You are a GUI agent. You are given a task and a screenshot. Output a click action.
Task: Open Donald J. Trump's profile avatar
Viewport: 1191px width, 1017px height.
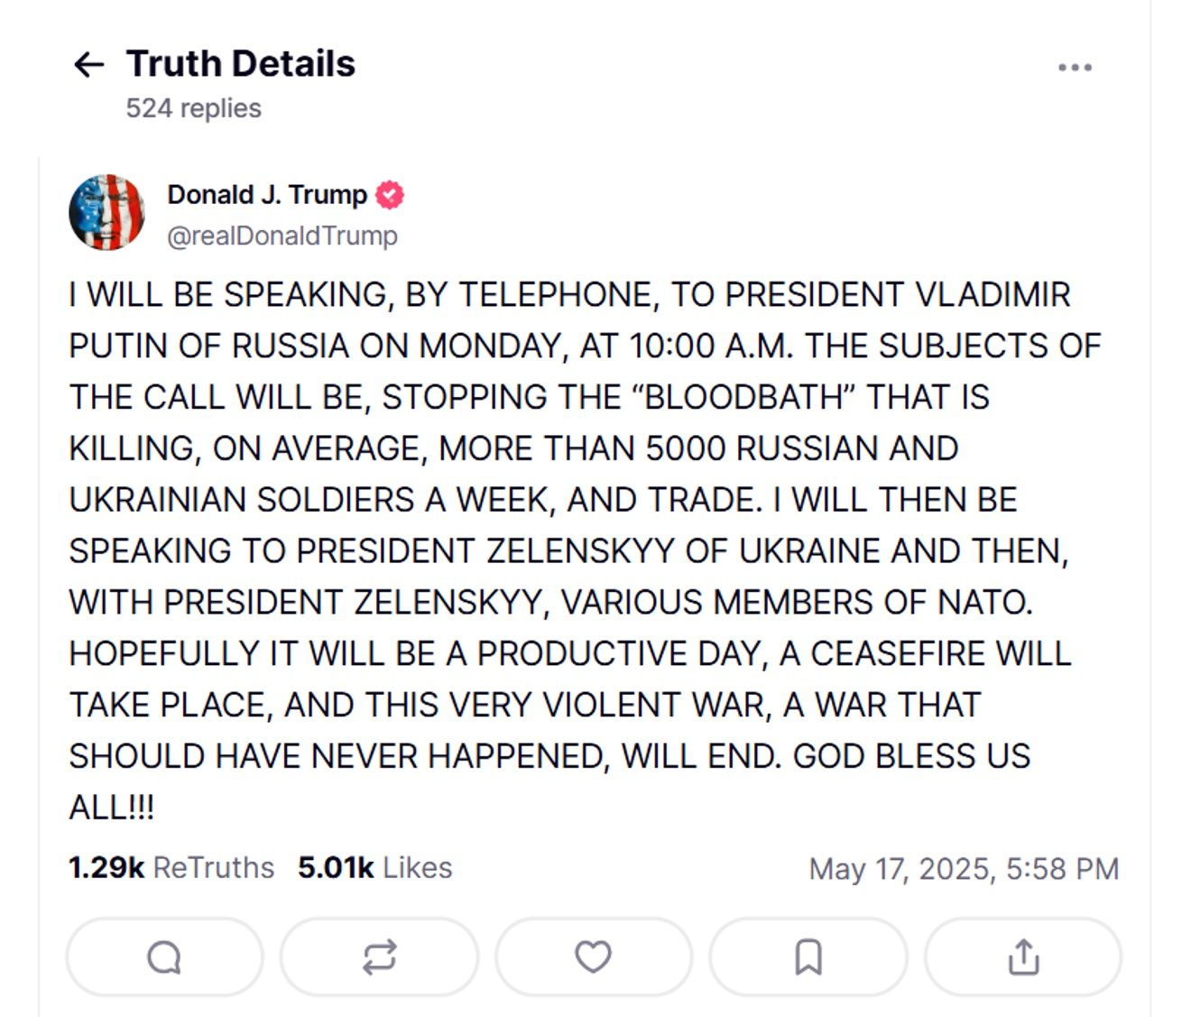coord(106,212)
